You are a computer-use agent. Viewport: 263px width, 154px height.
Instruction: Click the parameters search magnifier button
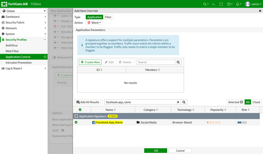point(179,62)
